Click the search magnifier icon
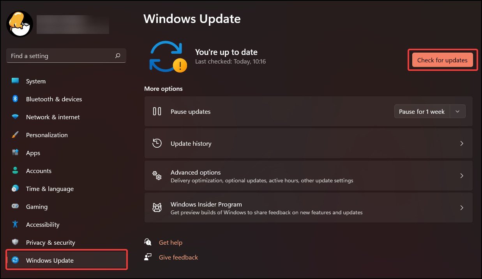The height and width of the screenshot is (279, 482). click(x=118, y=56)
